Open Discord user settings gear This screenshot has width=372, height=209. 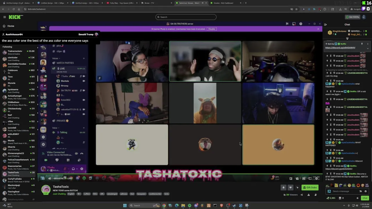pyautogui.click(x=82, y=169)
